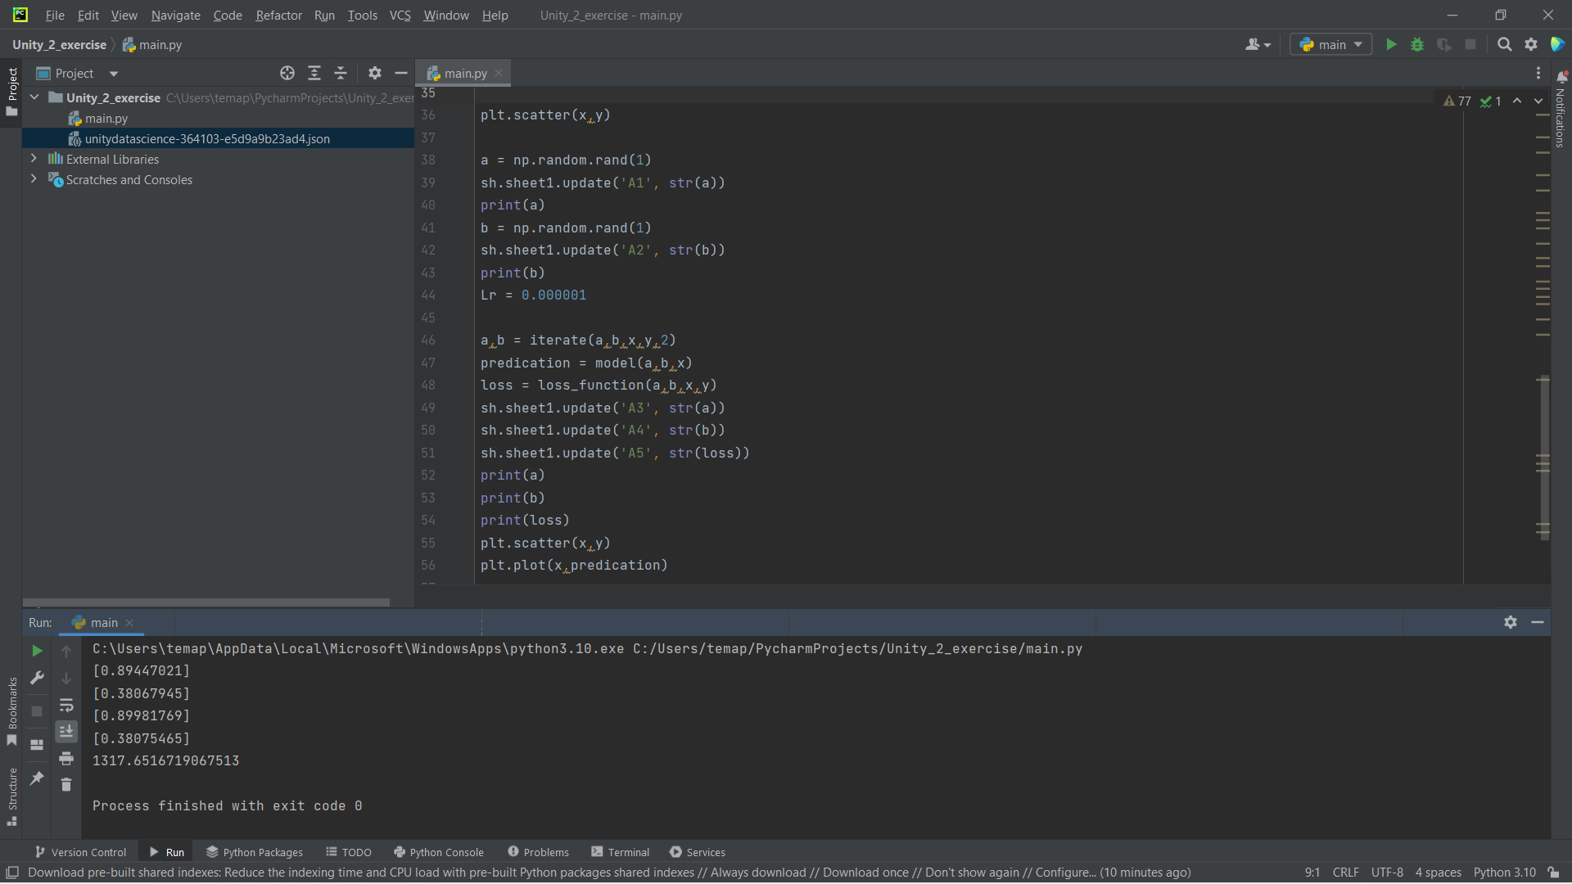Expand External Libraries node

point(34,159)
